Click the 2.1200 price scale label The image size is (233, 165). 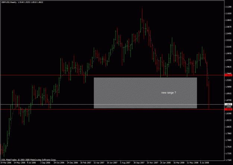point(229,7)
